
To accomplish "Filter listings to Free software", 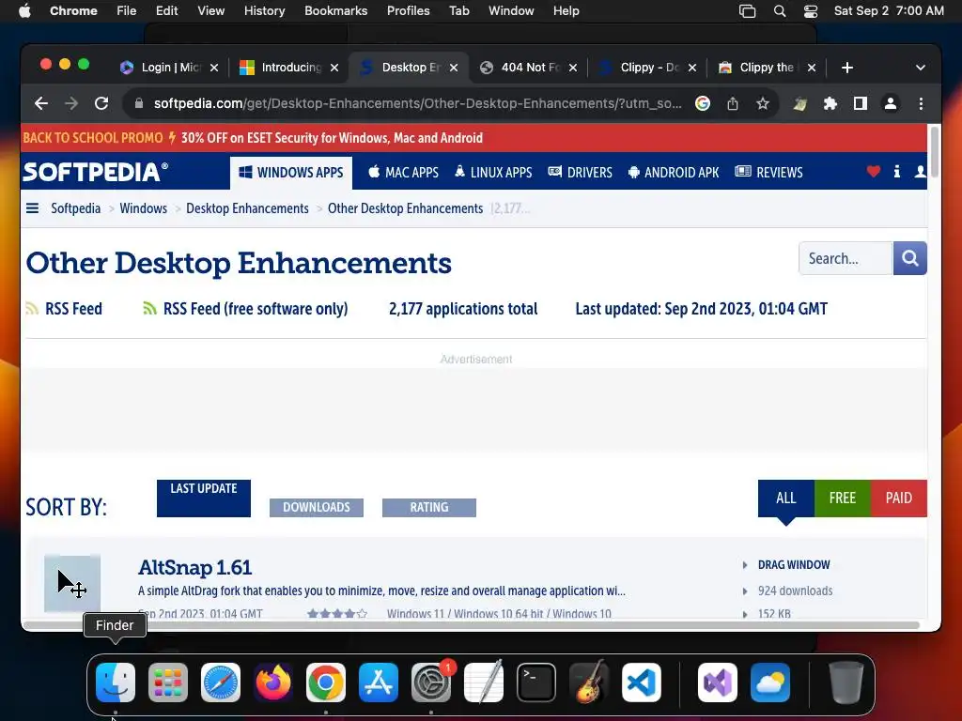I will coord(843,498).
